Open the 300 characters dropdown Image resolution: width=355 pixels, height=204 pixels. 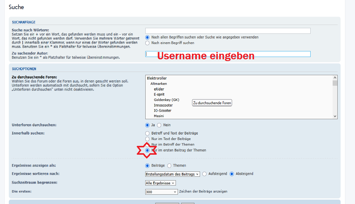tap(161, 192)
